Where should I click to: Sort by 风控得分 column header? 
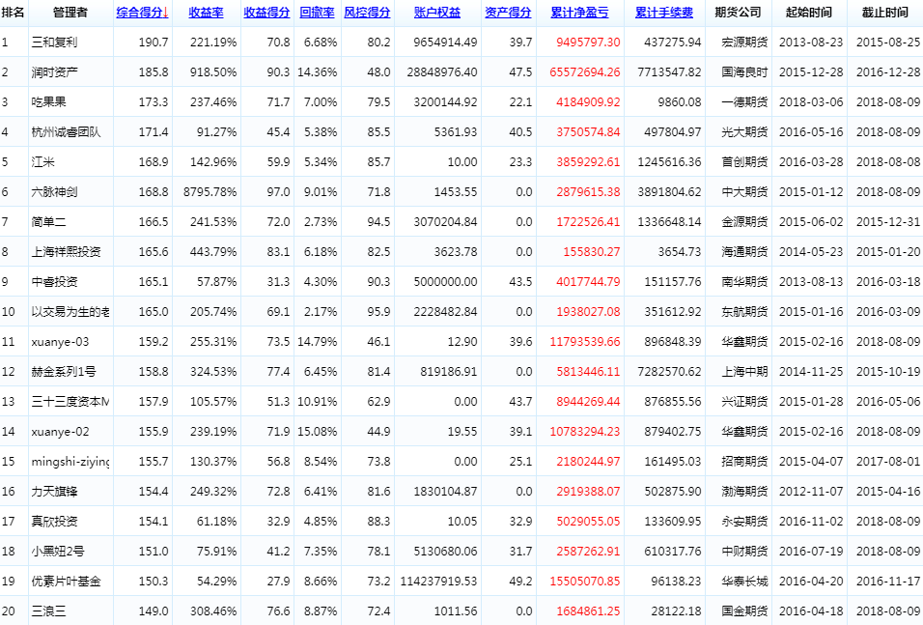367,13
